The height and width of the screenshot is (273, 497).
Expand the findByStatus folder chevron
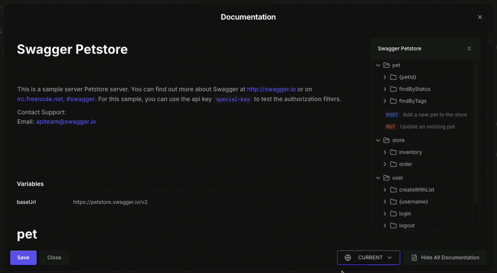[x=385, y=89]
